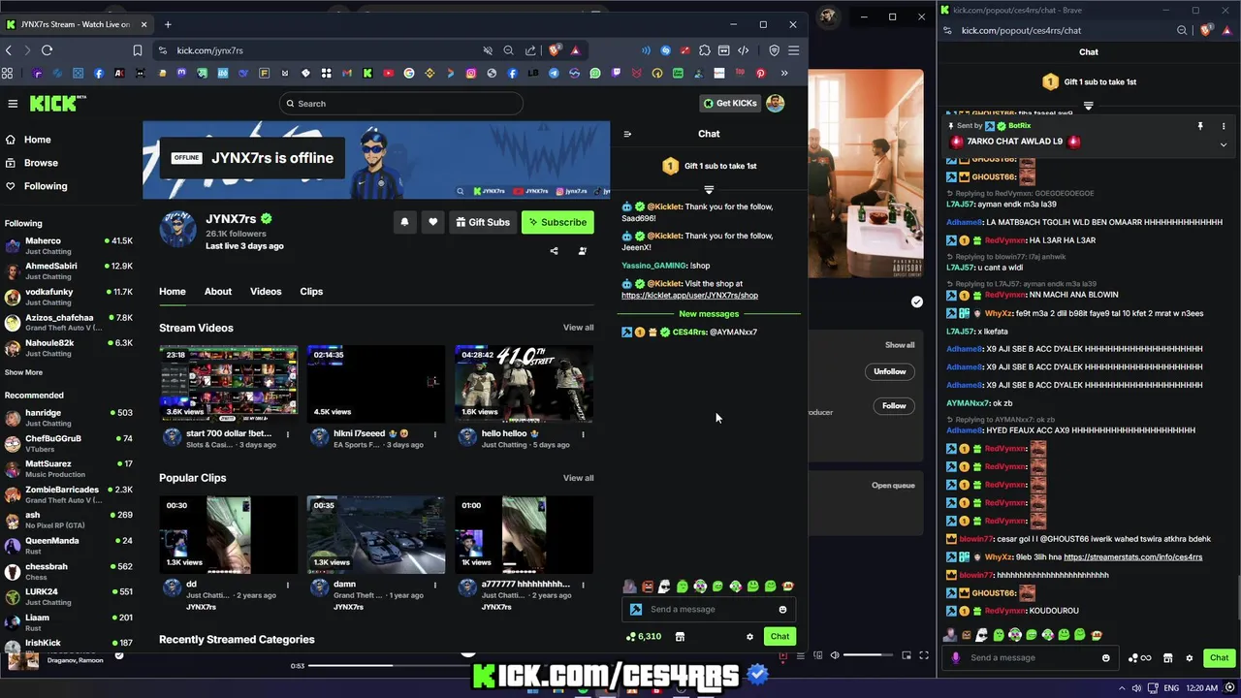
Task: Open the Brave main menu
Action: [793, 50]
